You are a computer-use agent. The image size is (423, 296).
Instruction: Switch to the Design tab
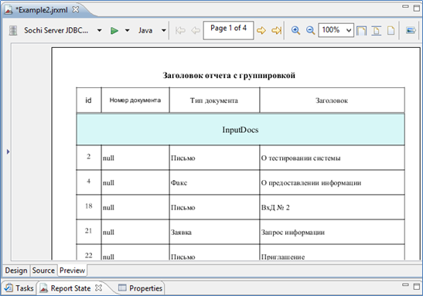16,270
